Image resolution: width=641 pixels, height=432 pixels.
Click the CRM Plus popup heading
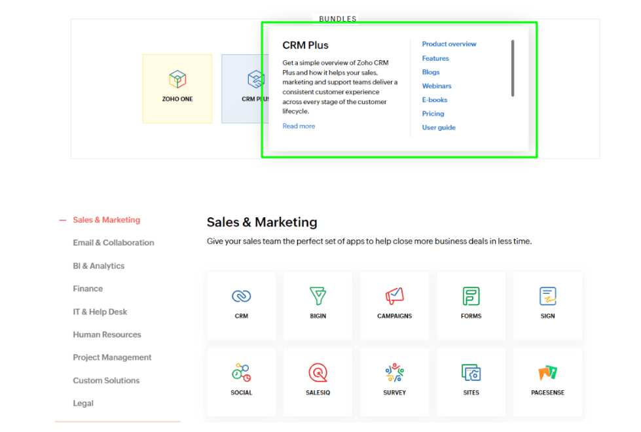point(305,45)
